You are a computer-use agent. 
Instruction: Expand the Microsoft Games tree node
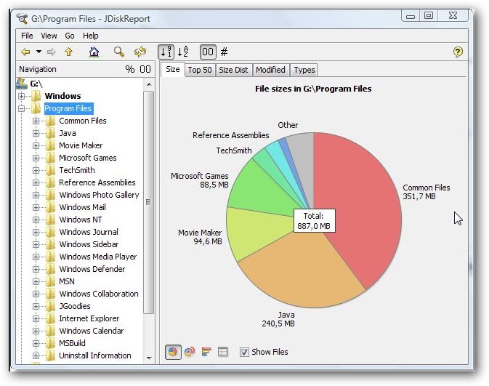click(36, 158)
